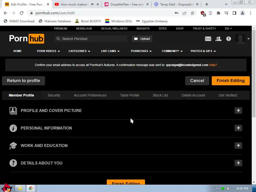Open the Chrome three-dot menu

click(250, 13)
